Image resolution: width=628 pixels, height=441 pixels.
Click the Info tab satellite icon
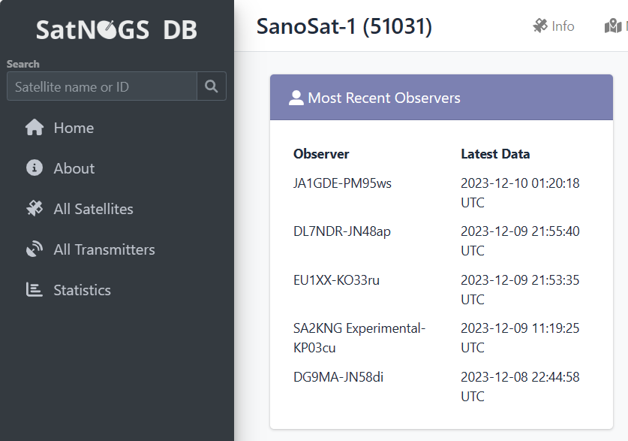coord(540,26)
